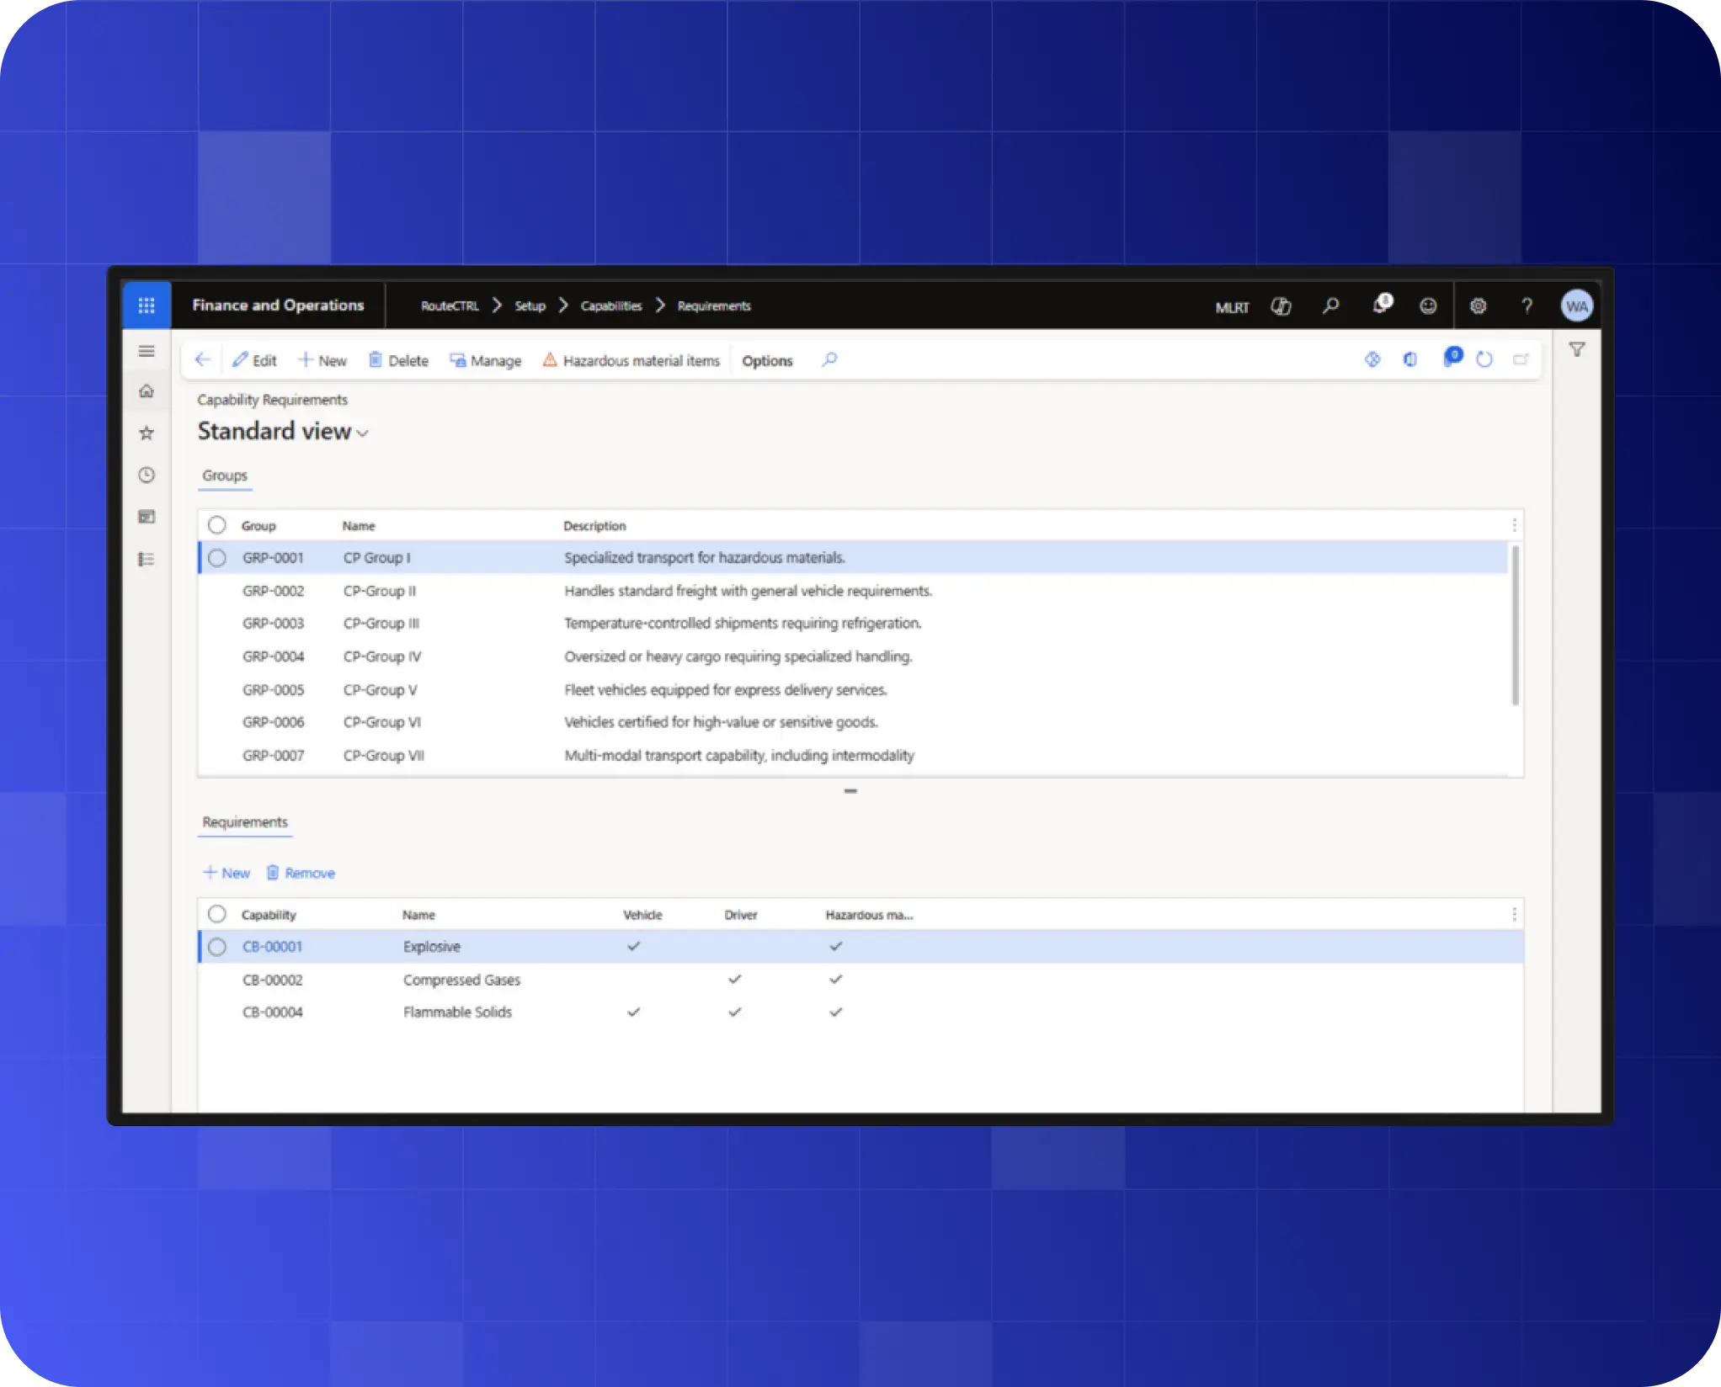This screenshot has width=1721, height=1387.
Task: Open in Office apps icon
Action: [x=1410, y=360]
